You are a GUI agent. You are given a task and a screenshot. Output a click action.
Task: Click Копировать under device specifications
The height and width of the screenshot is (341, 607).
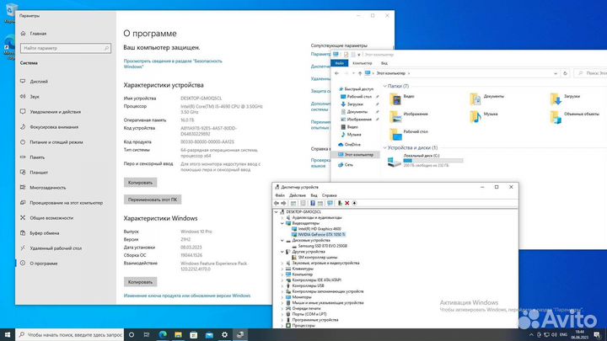pyautogui.click(x=140, y=183)
